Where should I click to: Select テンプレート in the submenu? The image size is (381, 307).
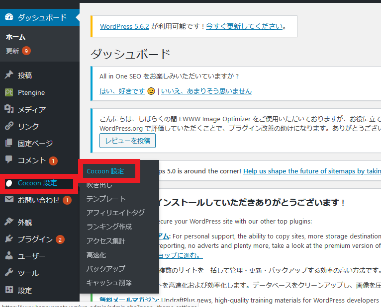[106, 199]
